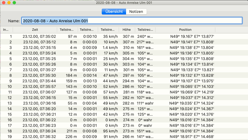This screenshot has height=140, width=248.
Task: Select the Übersicht tab
Action: pyautogui.click(x=114, y=12)
